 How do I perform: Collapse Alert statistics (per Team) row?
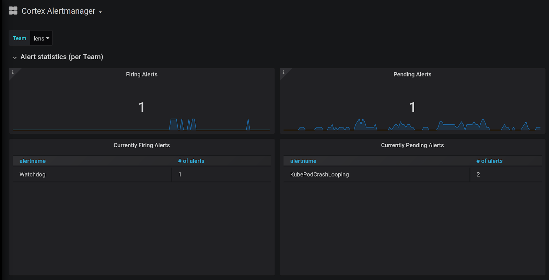point(14,58)
